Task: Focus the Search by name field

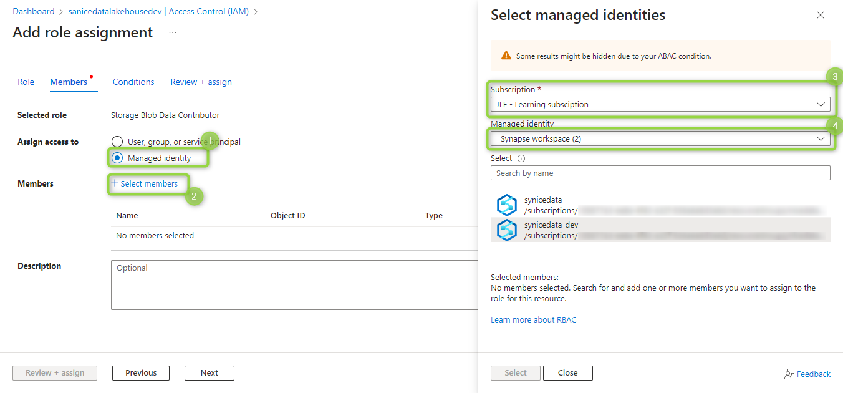Action: tap(660, 173)
